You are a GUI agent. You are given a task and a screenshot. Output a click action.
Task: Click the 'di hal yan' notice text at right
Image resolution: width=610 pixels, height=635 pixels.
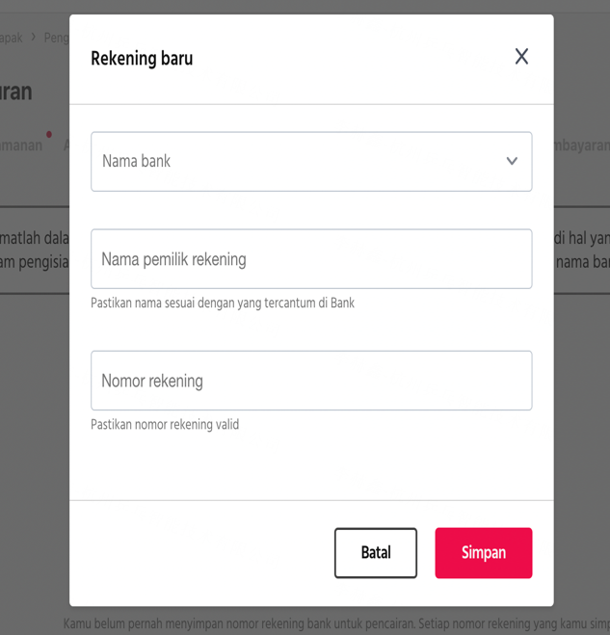[x=581, y=238]
